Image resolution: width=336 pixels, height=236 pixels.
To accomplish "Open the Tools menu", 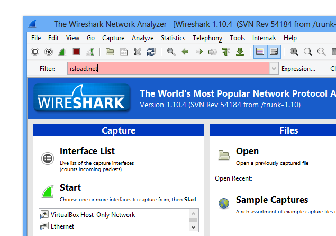I will click(237, 38).
